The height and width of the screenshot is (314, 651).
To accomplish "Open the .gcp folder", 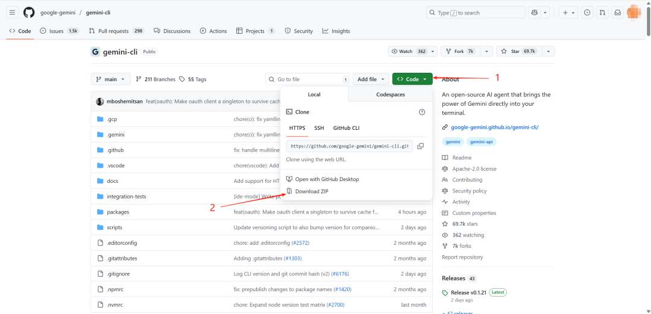I will (x=112, y=119).
